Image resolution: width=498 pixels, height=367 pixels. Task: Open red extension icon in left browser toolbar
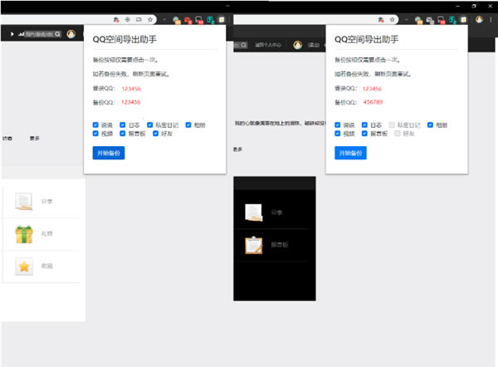click(x=188, y=20)
